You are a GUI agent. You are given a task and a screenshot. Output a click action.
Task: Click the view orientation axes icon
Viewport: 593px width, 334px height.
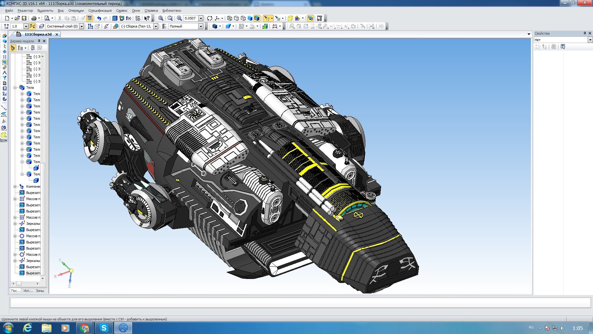(x=217, y=18)
